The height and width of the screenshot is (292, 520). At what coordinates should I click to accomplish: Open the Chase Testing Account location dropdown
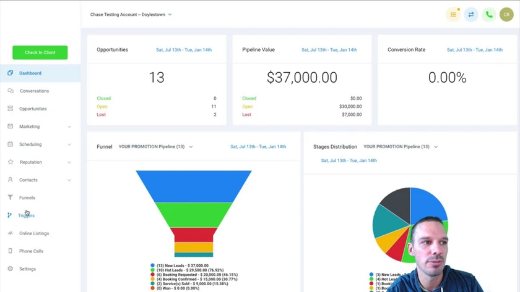pos(131,15)
